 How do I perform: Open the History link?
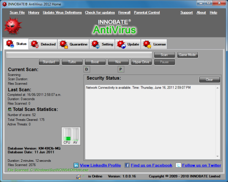coord(34,13)
